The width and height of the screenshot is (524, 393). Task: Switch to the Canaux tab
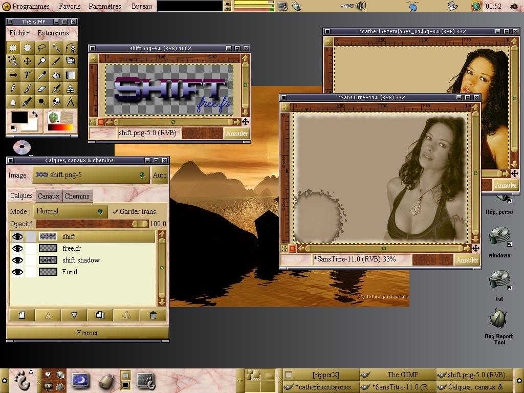49,196
